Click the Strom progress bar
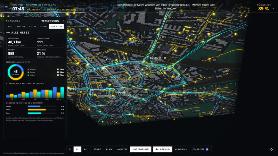 (42, 110)
